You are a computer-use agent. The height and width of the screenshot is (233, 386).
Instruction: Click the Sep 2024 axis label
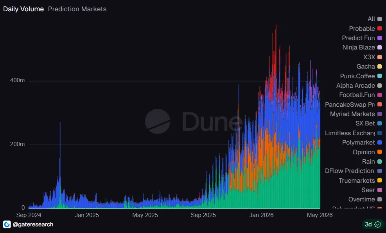[x=29, y=215]
